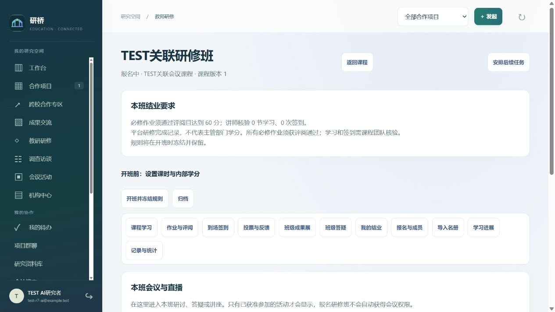Open 机构中心 in sidebar
Image resolution: width=555 pixels, height=312 pixels.
(49, 195)
